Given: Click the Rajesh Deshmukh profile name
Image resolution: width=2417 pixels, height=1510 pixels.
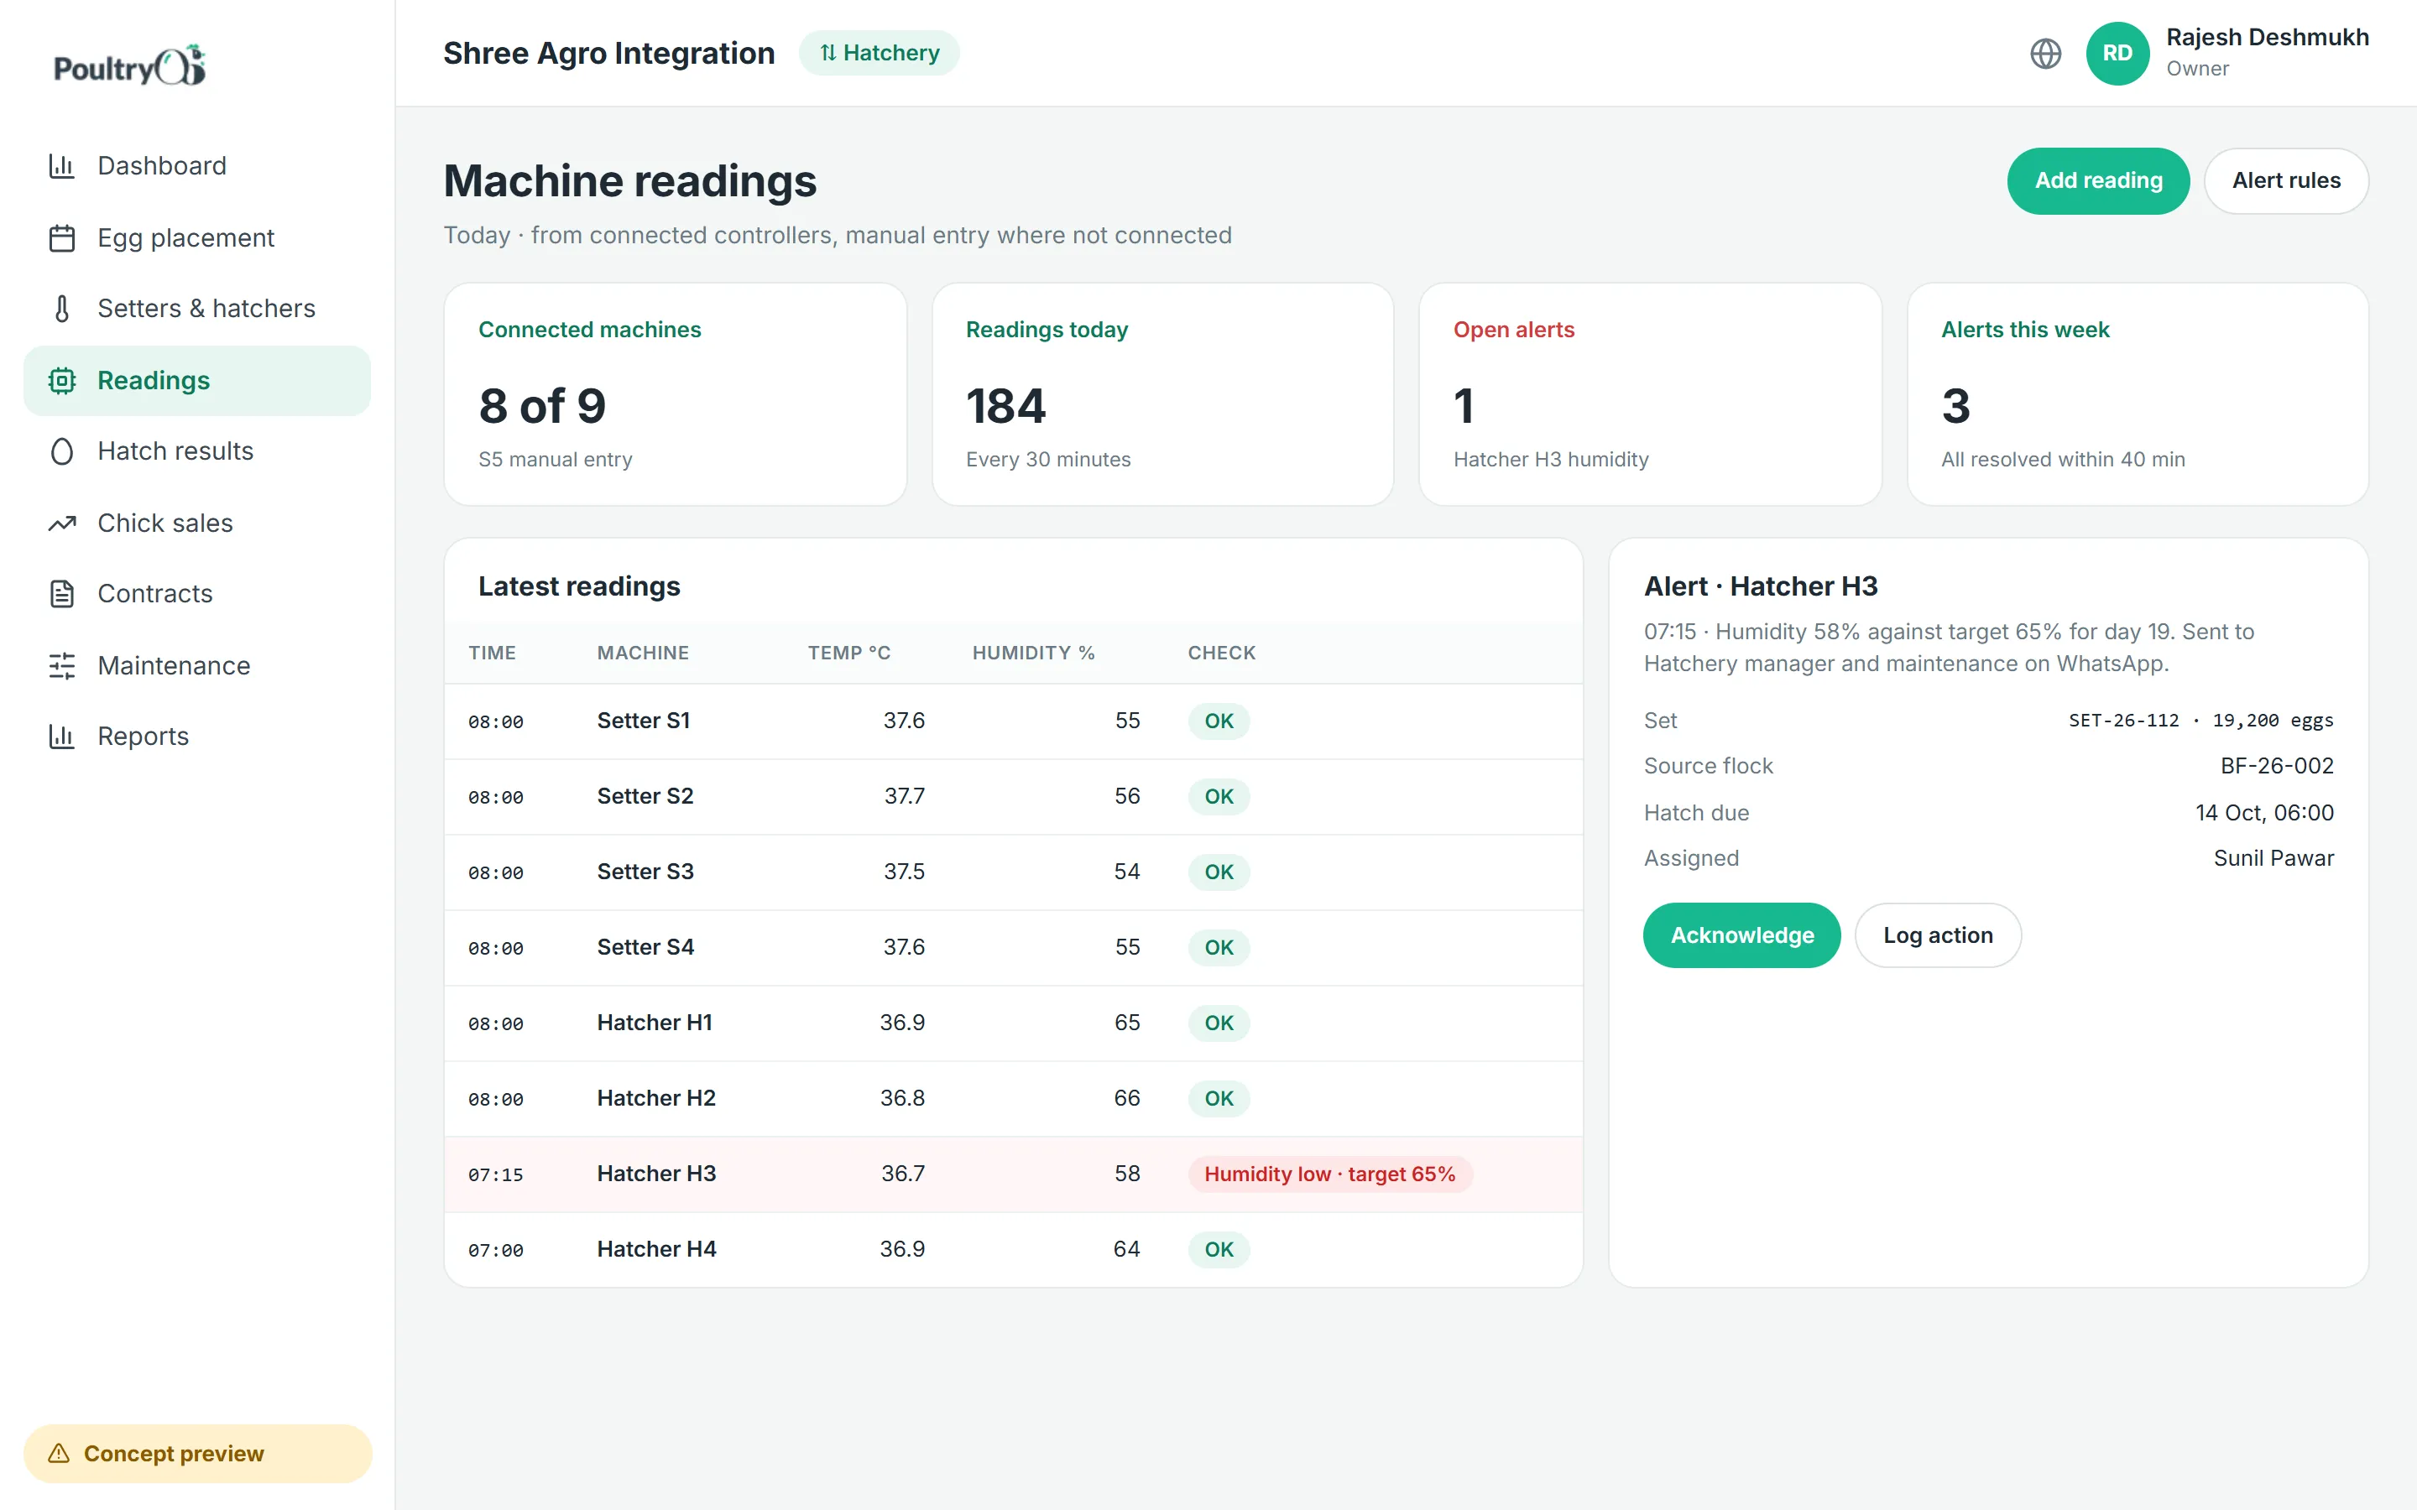Looking at the screenshot, I should coord(2266,37).
